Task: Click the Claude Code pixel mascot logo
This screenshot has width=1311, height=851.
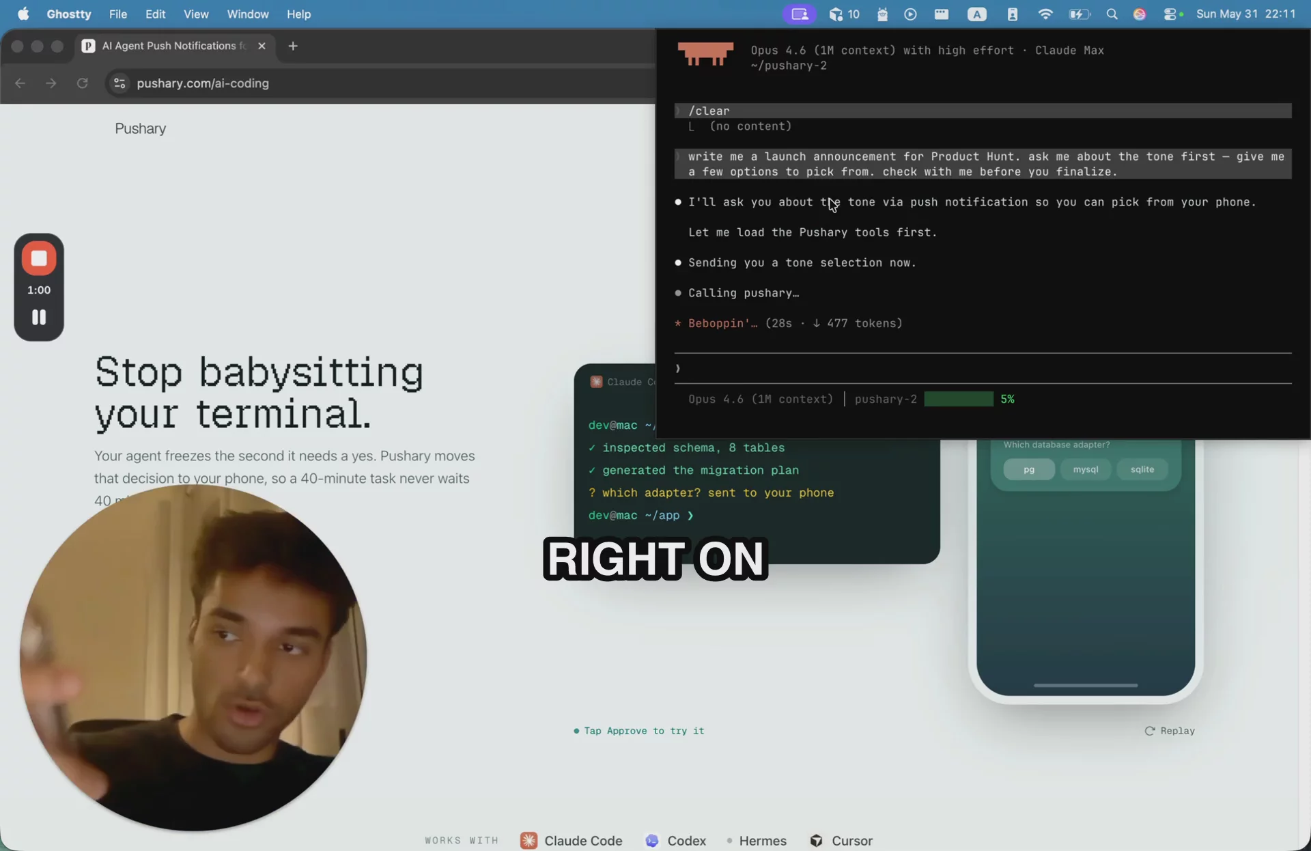Action: tap(705, 54)
